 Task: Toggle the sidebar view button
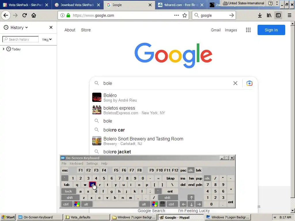278,16
